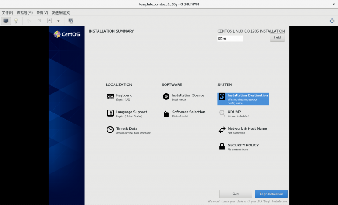Screen dimensions: 338x205
Task: Open the SECURITY POLICY lock icon
Action: point(222,146)
